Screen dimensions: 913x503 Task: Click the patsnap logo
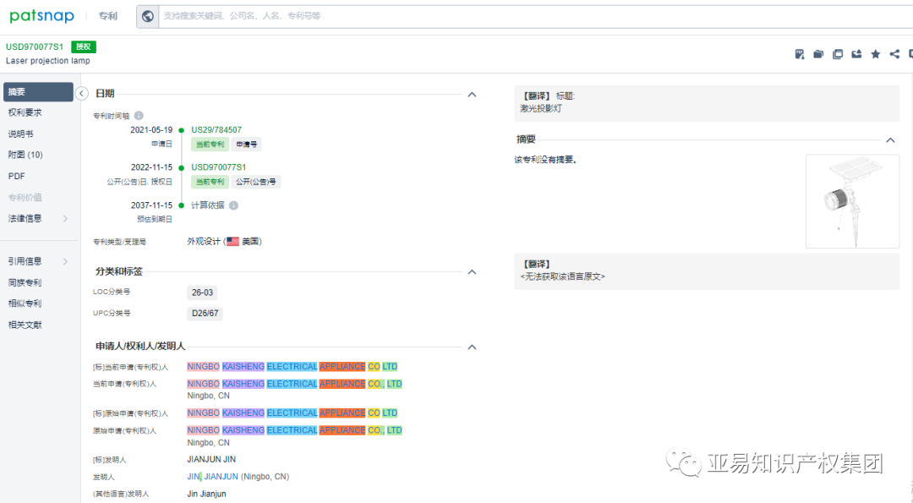coord(42,16)
